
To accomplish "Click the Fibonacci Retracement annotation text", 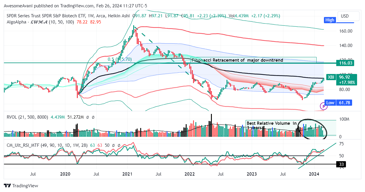I will [x=237, y=60].
